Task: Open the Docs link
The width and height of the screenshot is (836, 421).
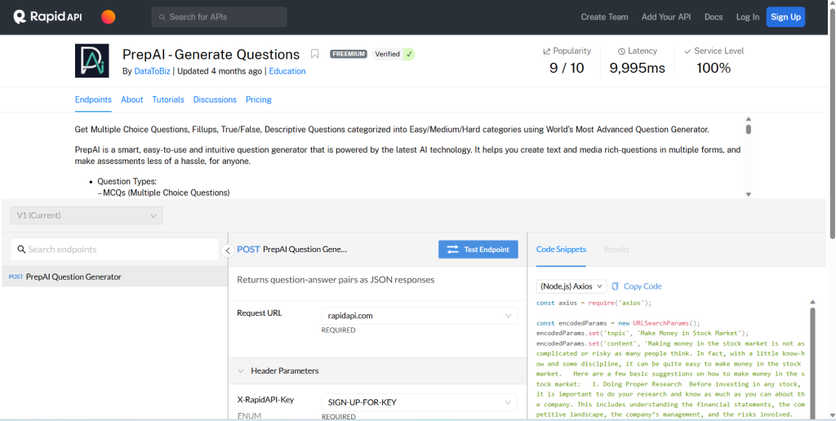Action: [x=714, y=17]
